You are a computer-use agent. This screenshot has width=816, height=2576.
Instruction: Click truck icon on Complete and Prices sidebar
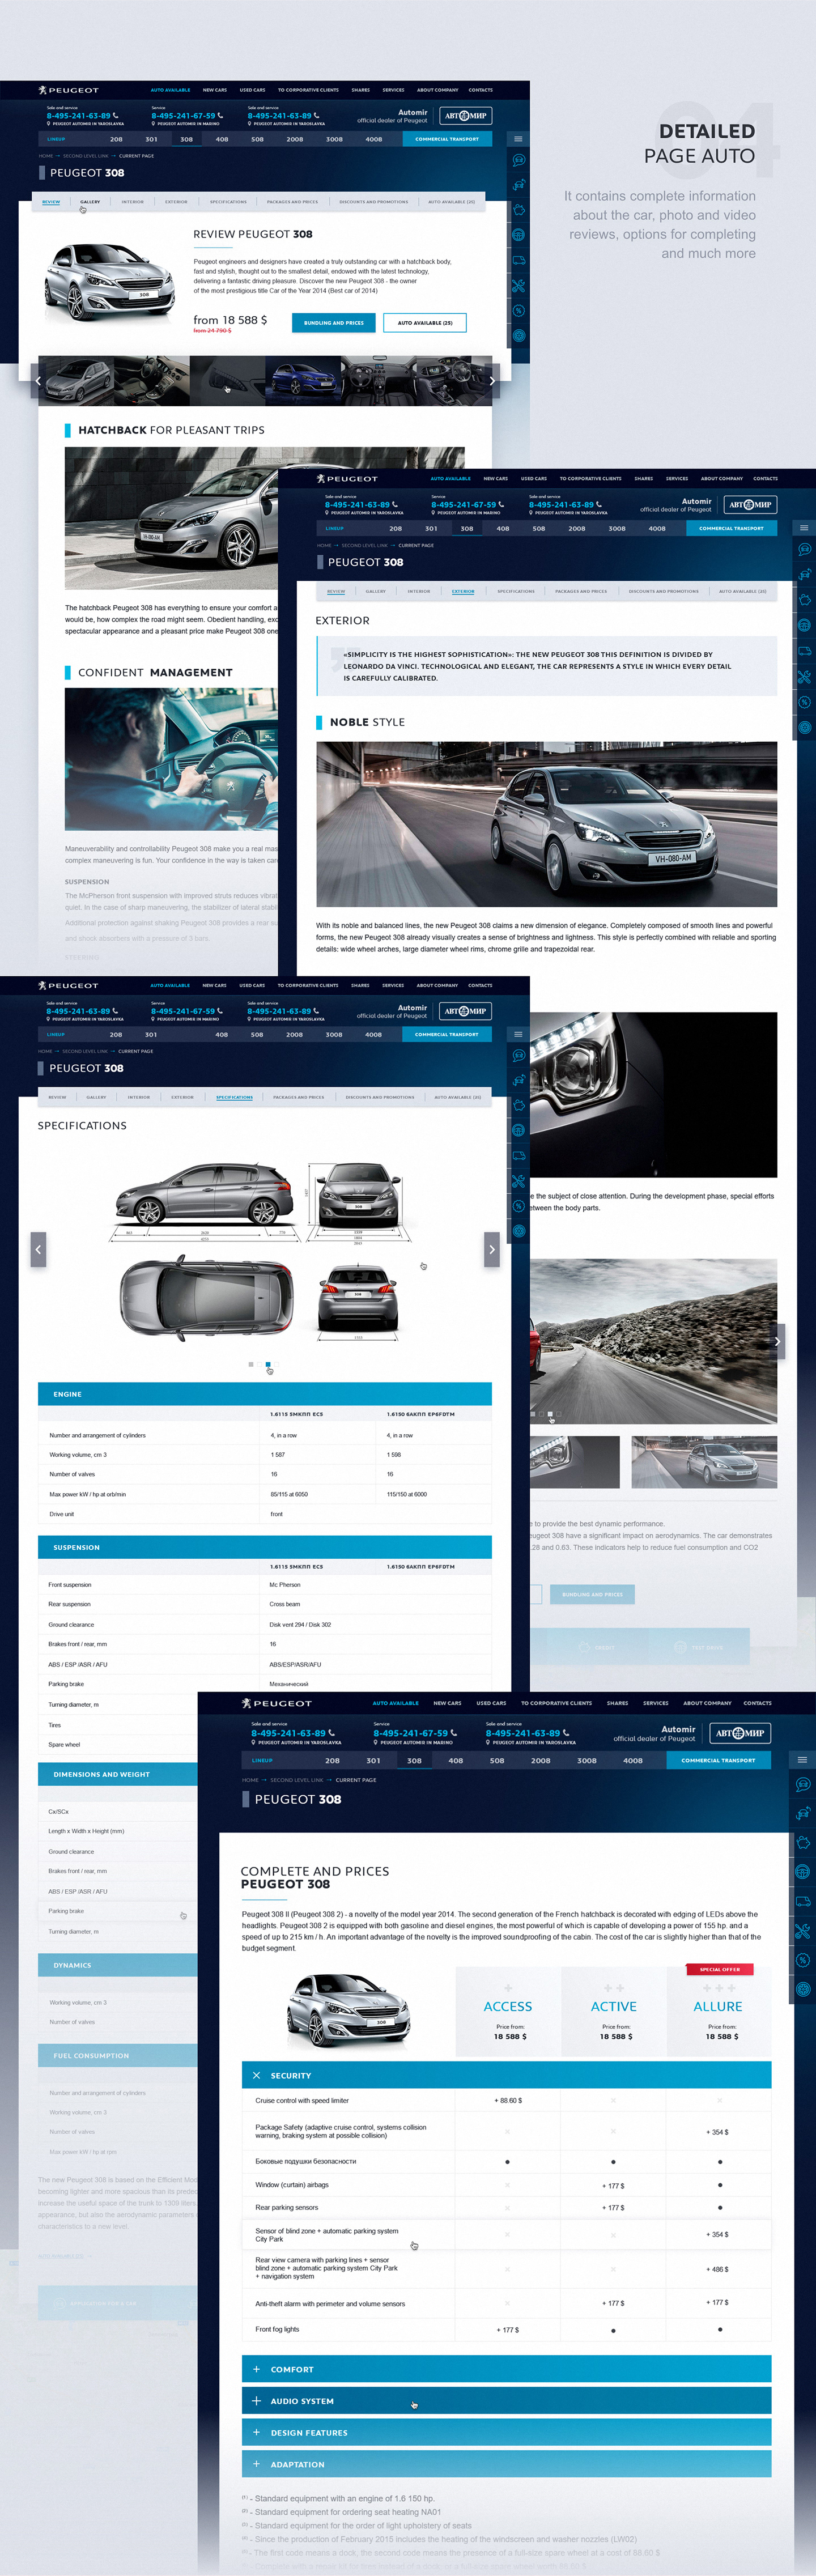tap(802, 1901)
